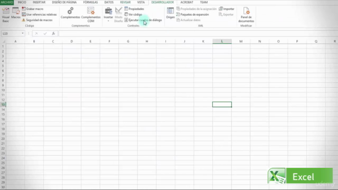Open Paquetes de expansión
Screen dimensions: 338x190
click(192, 14)
